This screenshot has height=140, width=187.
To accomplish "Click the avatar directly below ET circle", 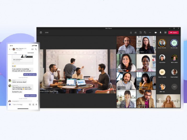I will pos(174,58).
